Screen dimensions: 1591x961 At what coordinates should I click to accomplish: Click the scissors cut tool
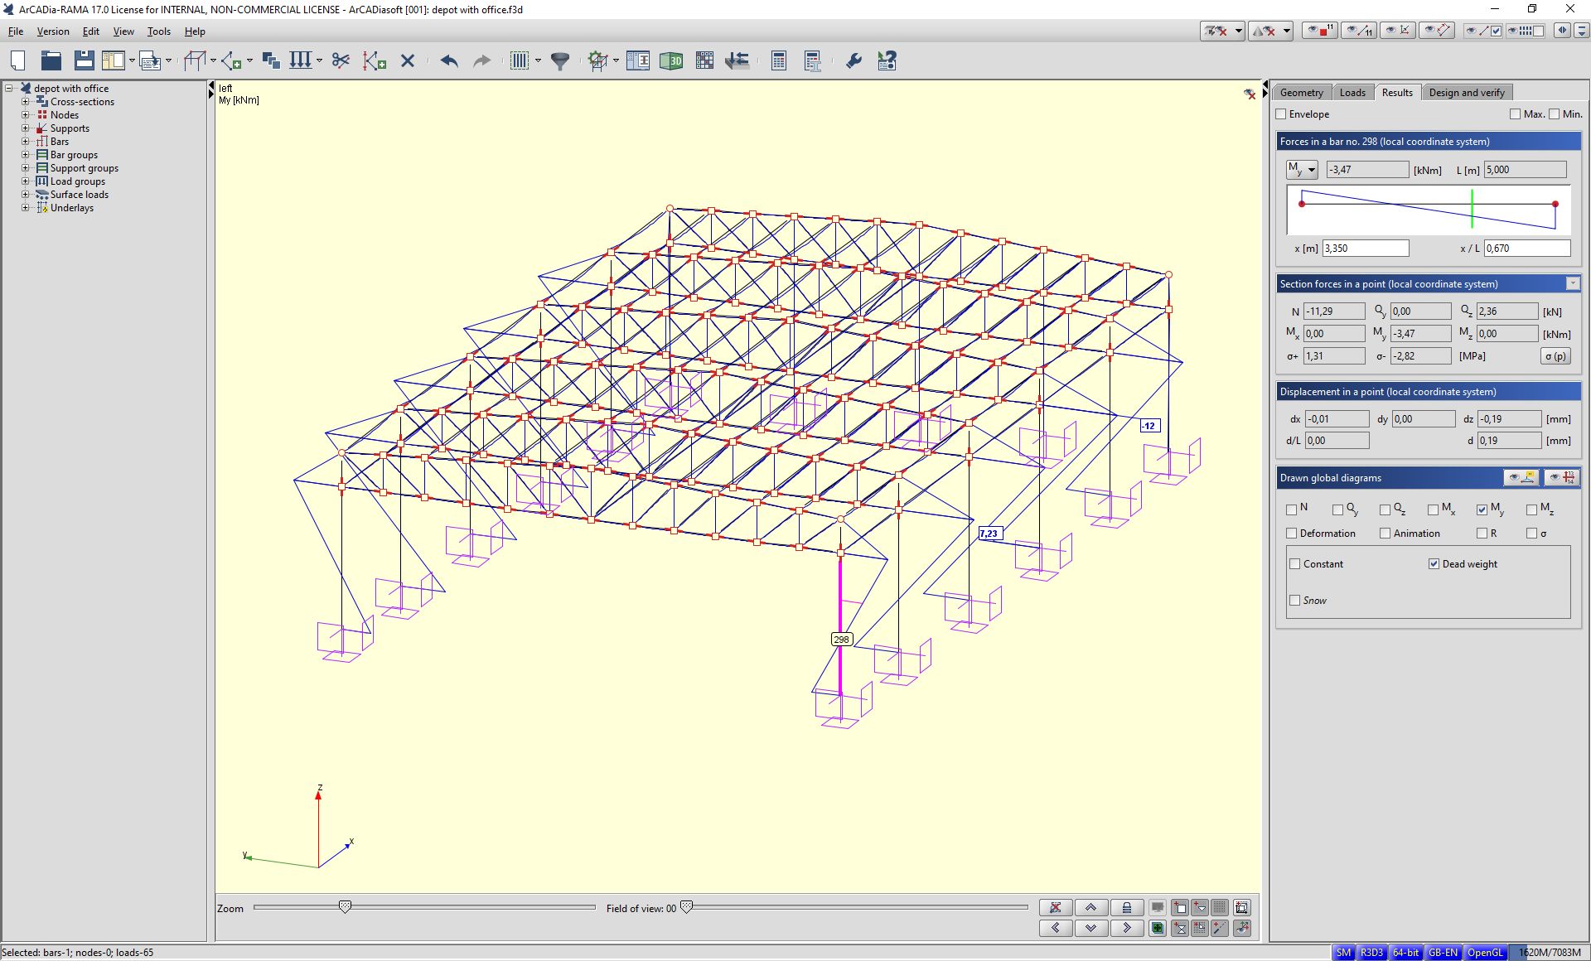coord(340,60)
